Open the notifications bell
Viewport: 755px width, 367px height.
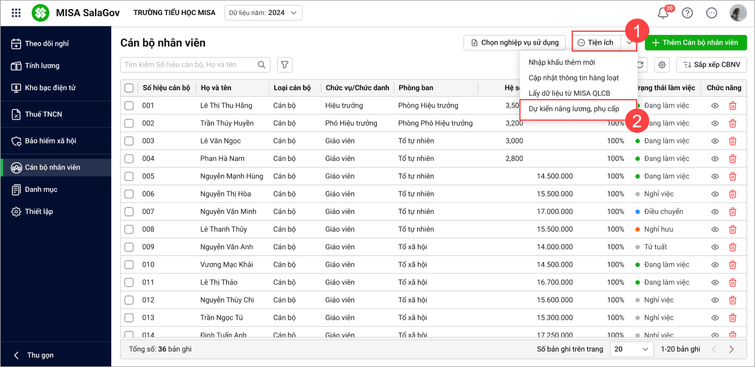(x=664, y=13)
